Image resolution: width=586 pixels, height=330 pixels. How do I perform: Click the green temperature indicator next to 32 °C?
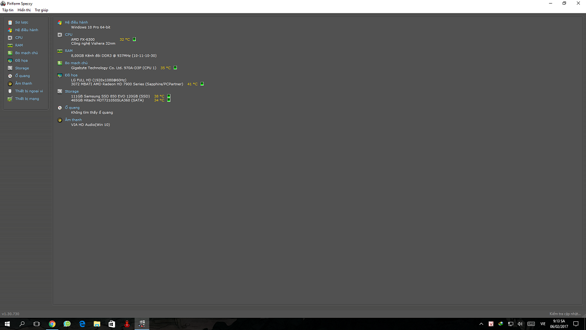134,39
